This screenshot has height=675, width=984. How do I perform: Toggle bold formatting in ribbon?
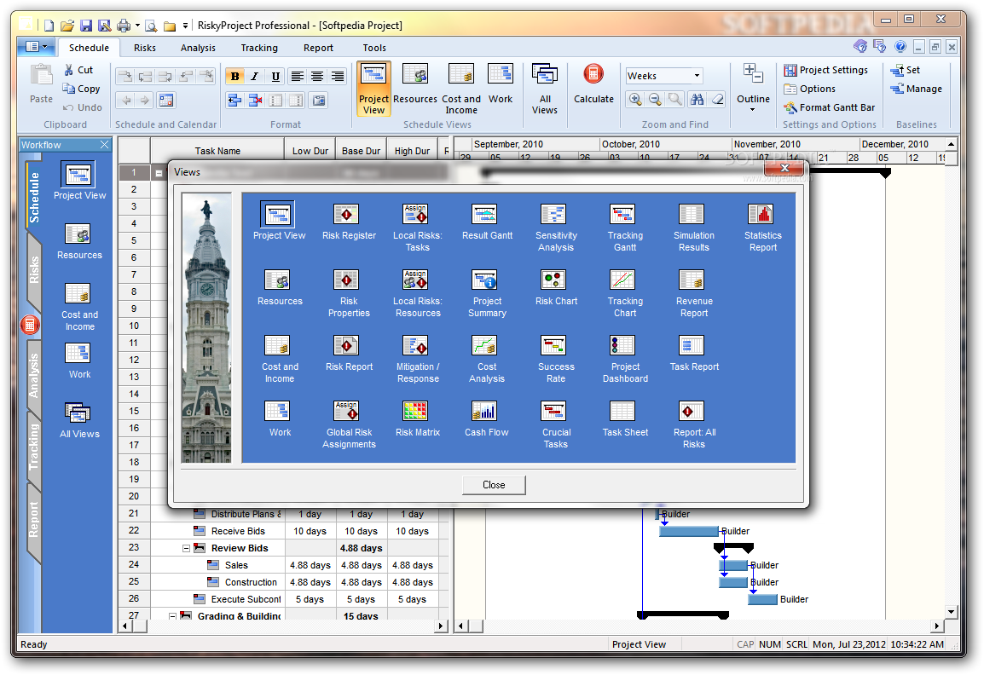[234, 77]
